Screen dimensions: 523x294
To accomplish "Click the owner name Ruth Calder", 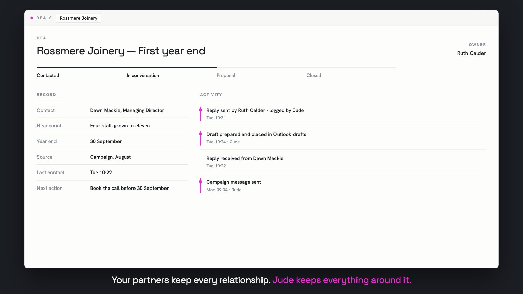I will (471, 53).
